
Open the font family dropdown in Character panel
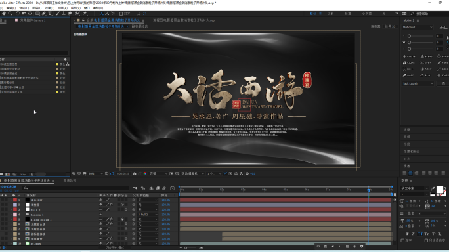[x=414, y=188]
